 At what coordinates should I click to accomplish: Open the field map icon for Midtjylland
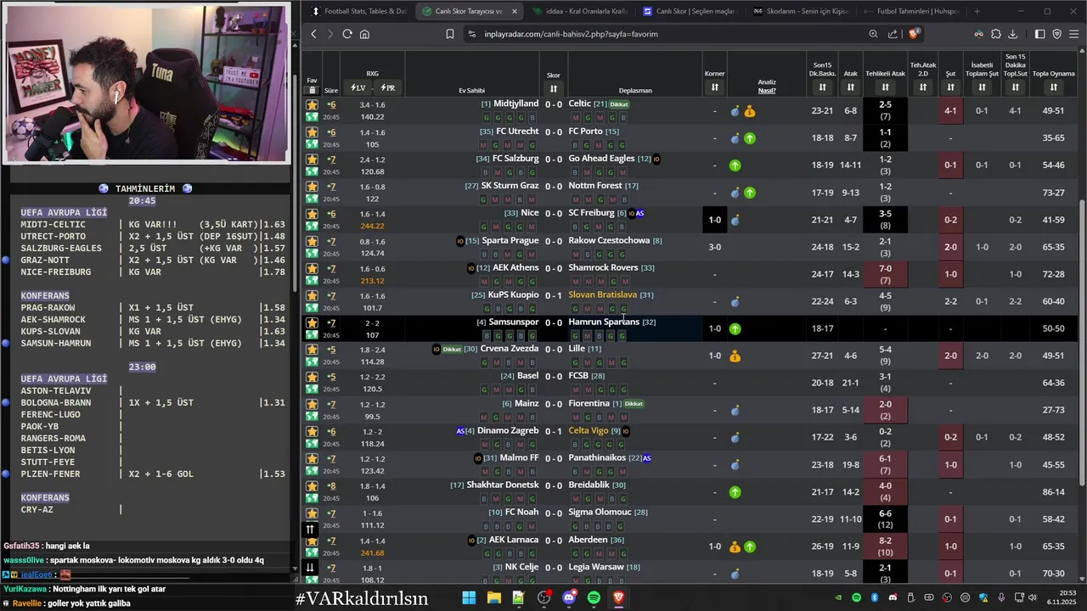pos(312,117)
